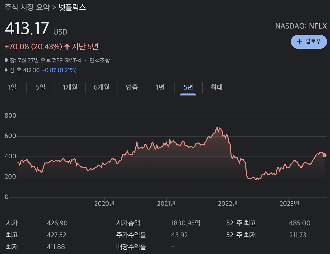
Task: Choose the 1개월 chart range
Action: pos(70,87)
